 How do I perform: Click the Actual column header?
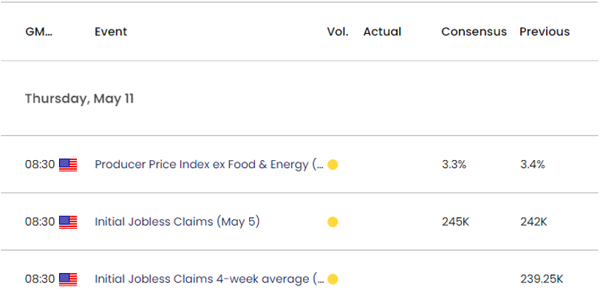[x=382, y=32]
